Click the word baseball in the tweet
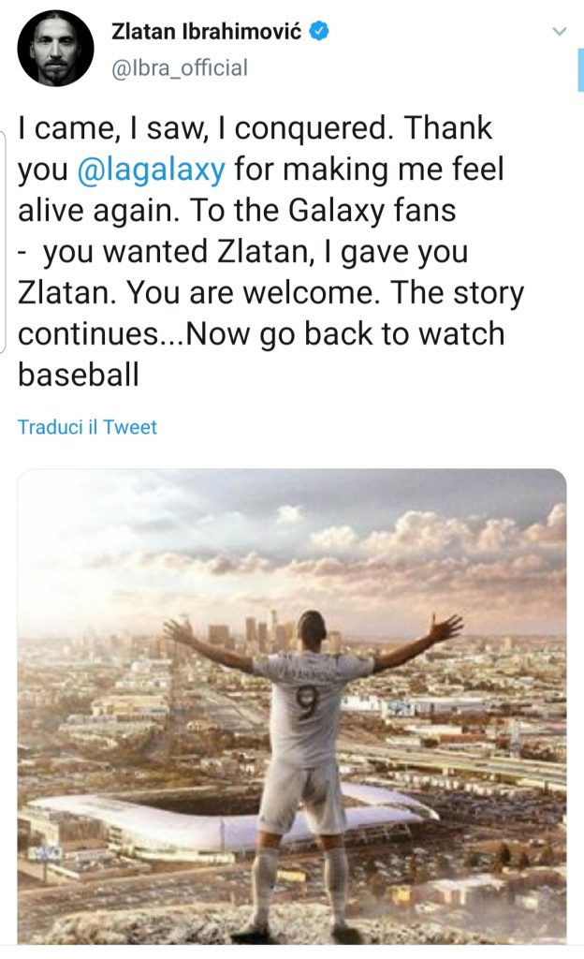Screen dimensions: 584x959 (x=79, y=375)
